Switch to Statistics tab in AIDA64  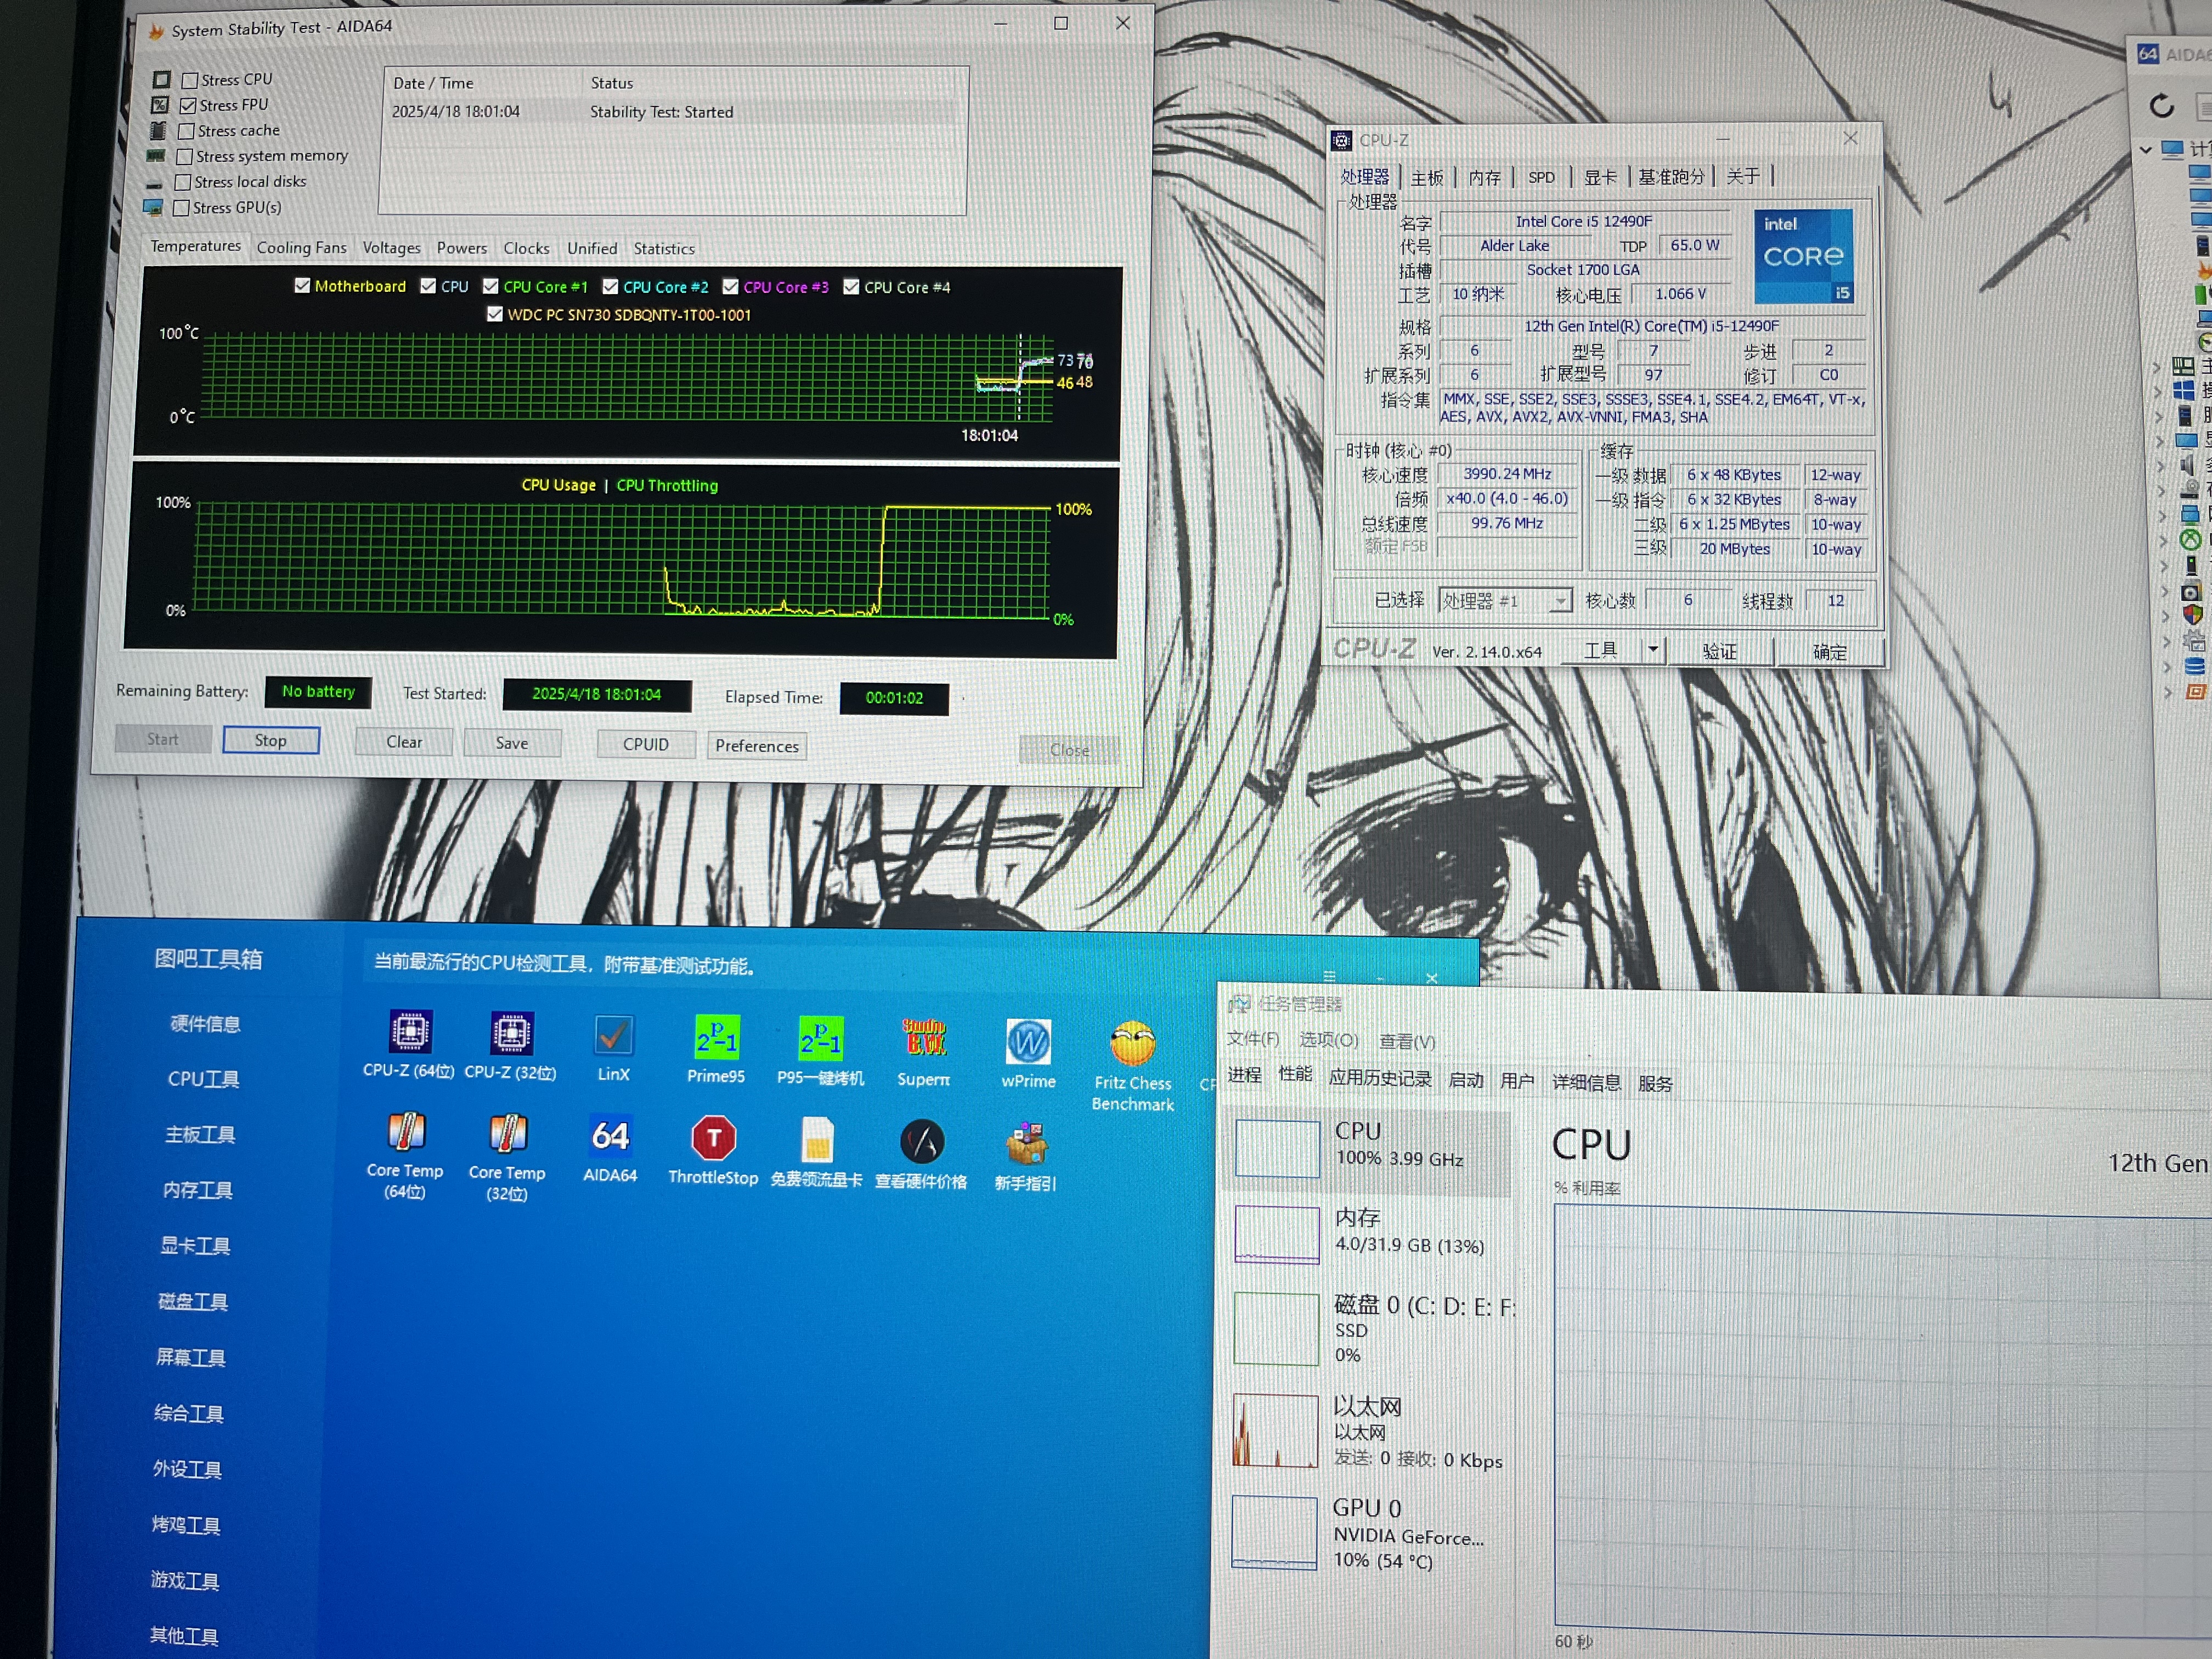664,249
